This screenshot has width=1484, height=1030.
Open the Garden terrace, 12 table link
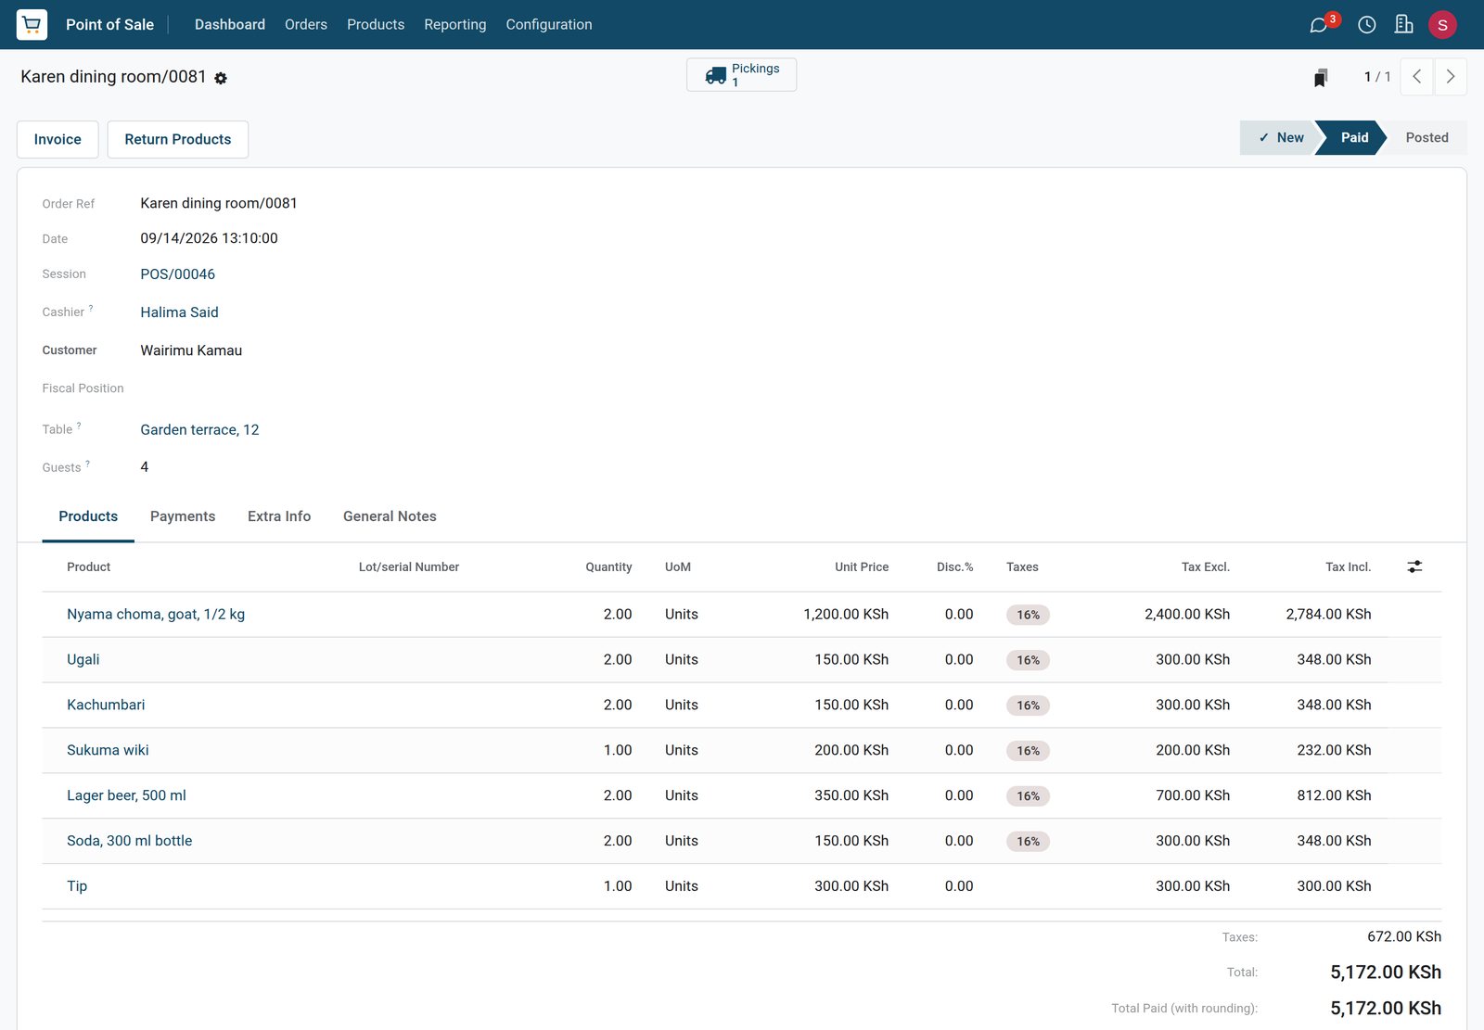[199, 430]
